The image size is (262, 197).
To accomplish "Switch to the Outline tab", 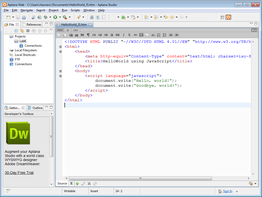I will point(35,108).
